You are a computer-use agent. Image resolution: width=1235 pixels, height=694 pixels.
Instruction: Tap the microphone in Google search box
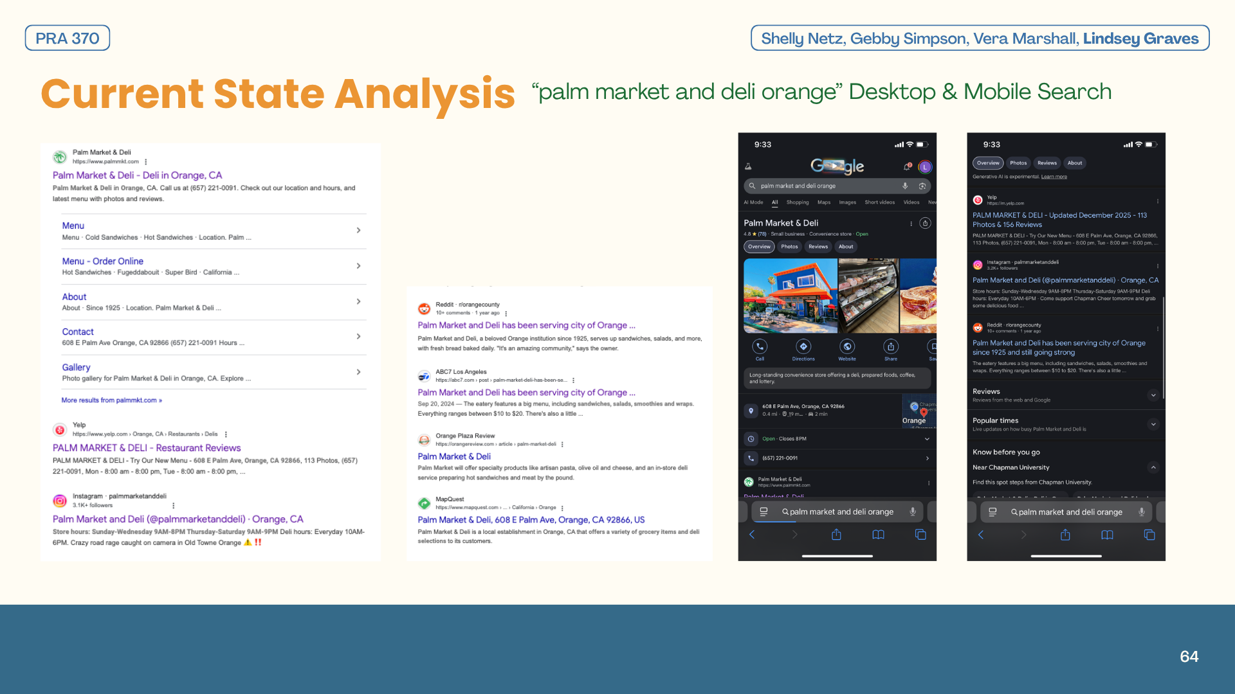[905, 186]
